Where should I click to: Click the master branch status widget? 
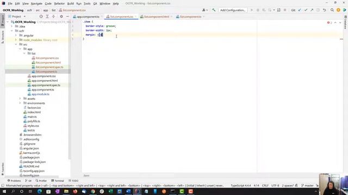[307, 185]
